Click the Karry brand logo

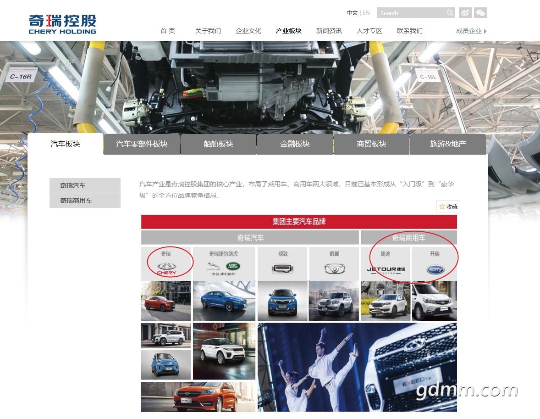point(435,269)
